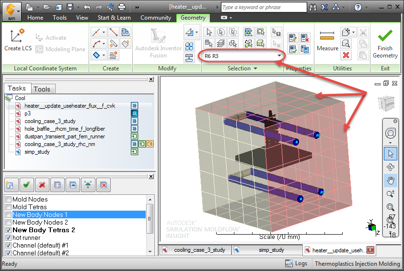Click the view cube in model window
This screenshot has height=271, width=404.
click(x=386, y=103)
